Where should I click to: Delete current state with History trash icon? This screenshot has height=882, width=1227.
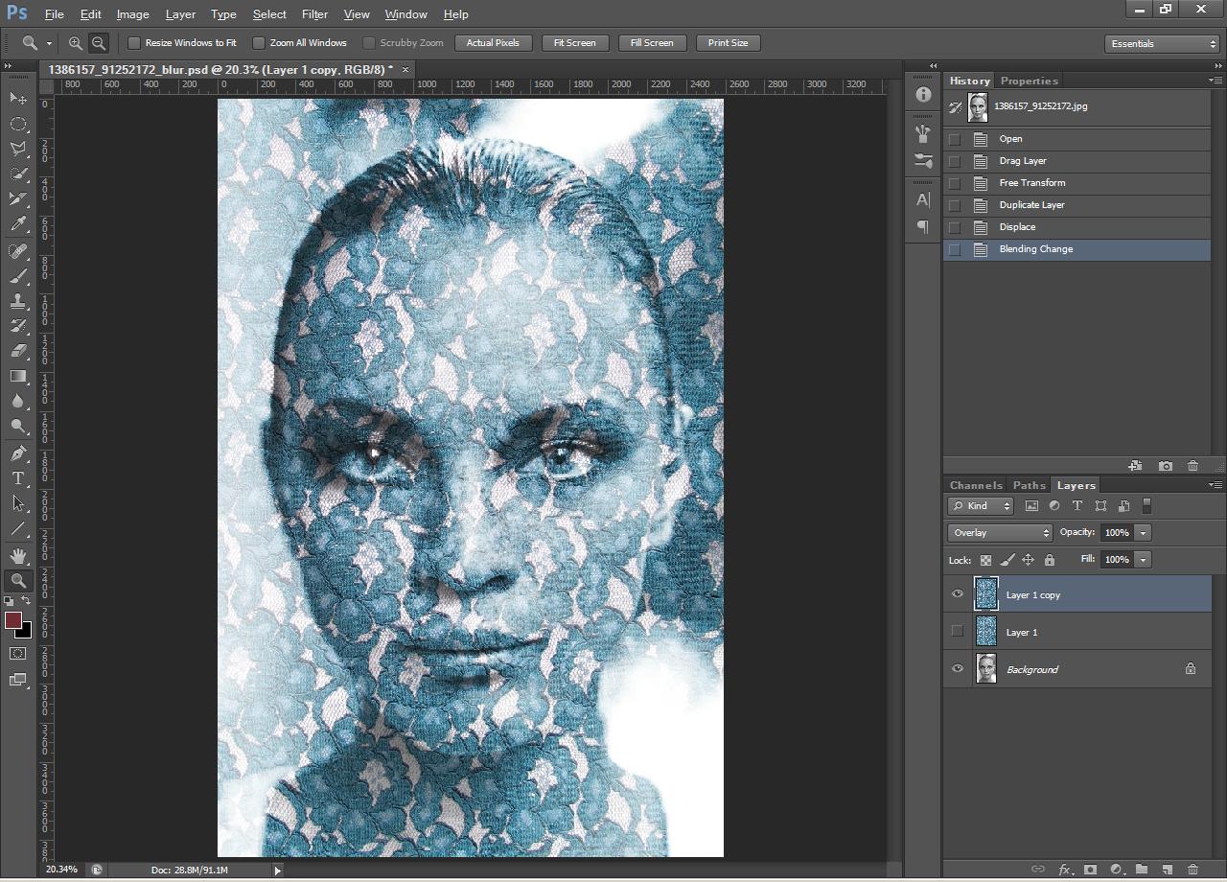coord(1192,465)
